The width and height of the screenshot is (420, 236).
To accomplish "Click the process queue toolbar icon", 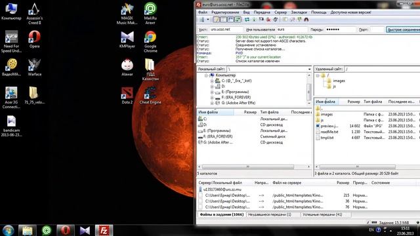I will pos(254,20).
